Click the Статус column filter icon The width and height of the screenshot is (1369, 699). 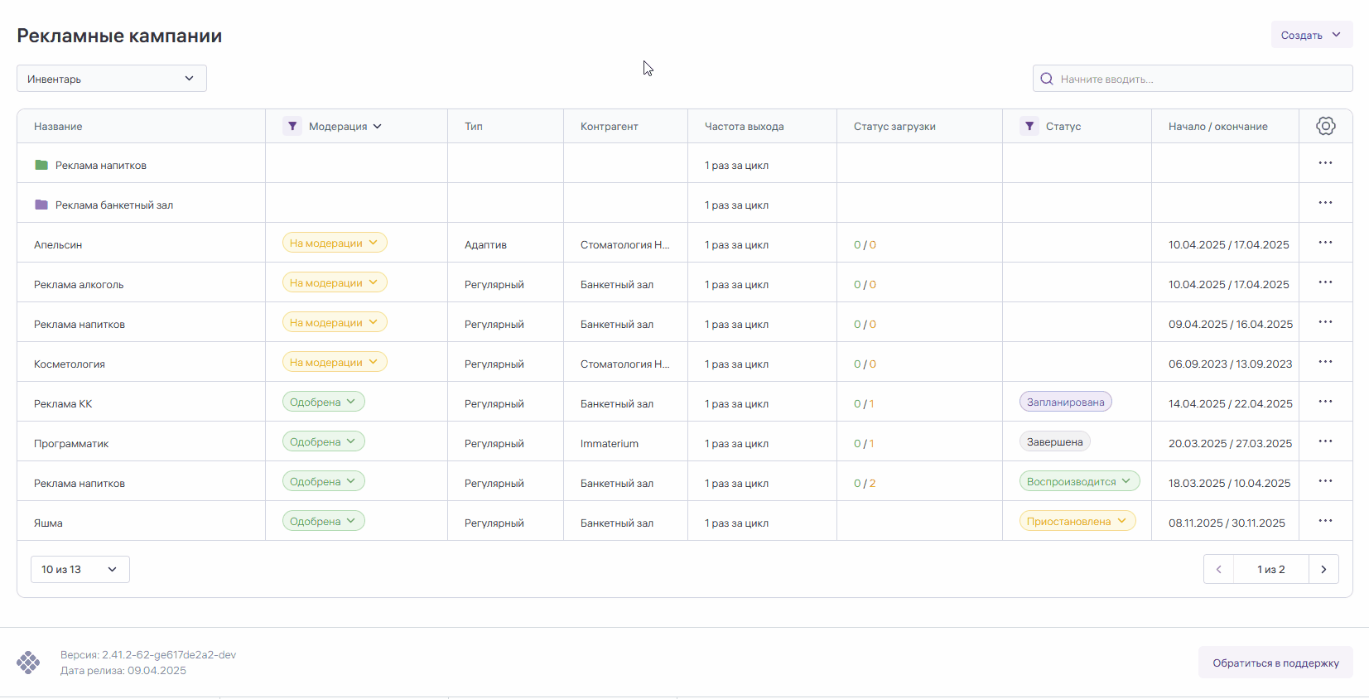coord(1029,126)
